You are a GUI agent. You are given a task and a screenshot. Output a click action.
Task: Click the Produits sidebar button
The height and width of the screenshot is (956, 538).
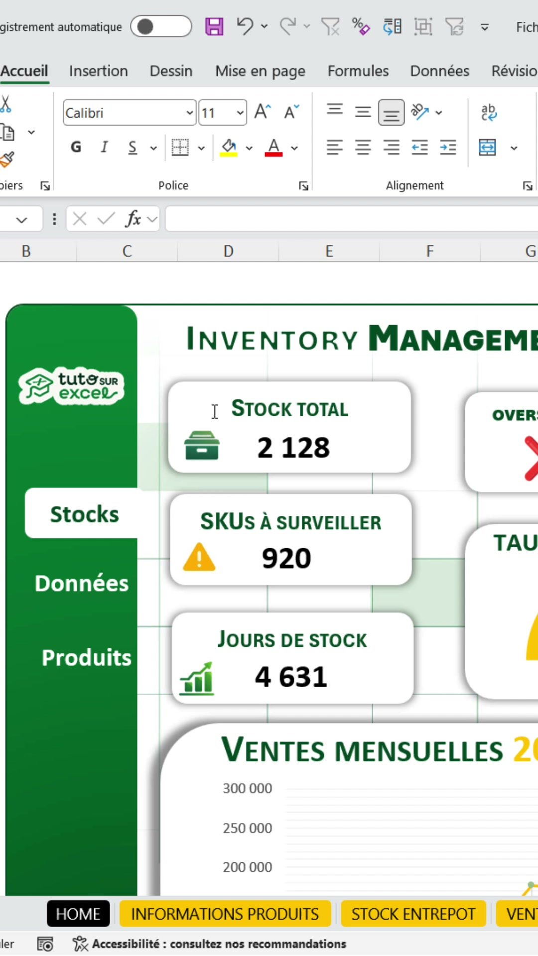(x=87, y=657)
